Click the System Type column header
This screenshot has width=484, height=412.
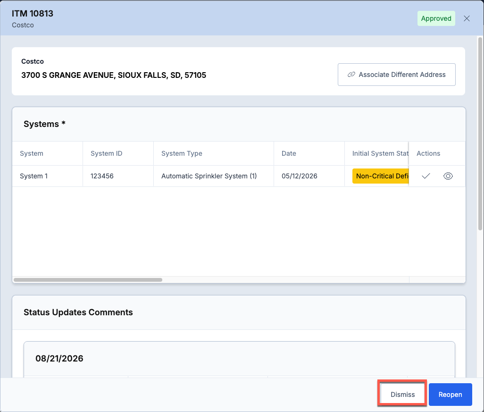point(213,153)
